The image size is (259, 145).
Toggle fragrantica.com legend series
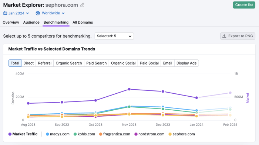(x=115, y=134)
